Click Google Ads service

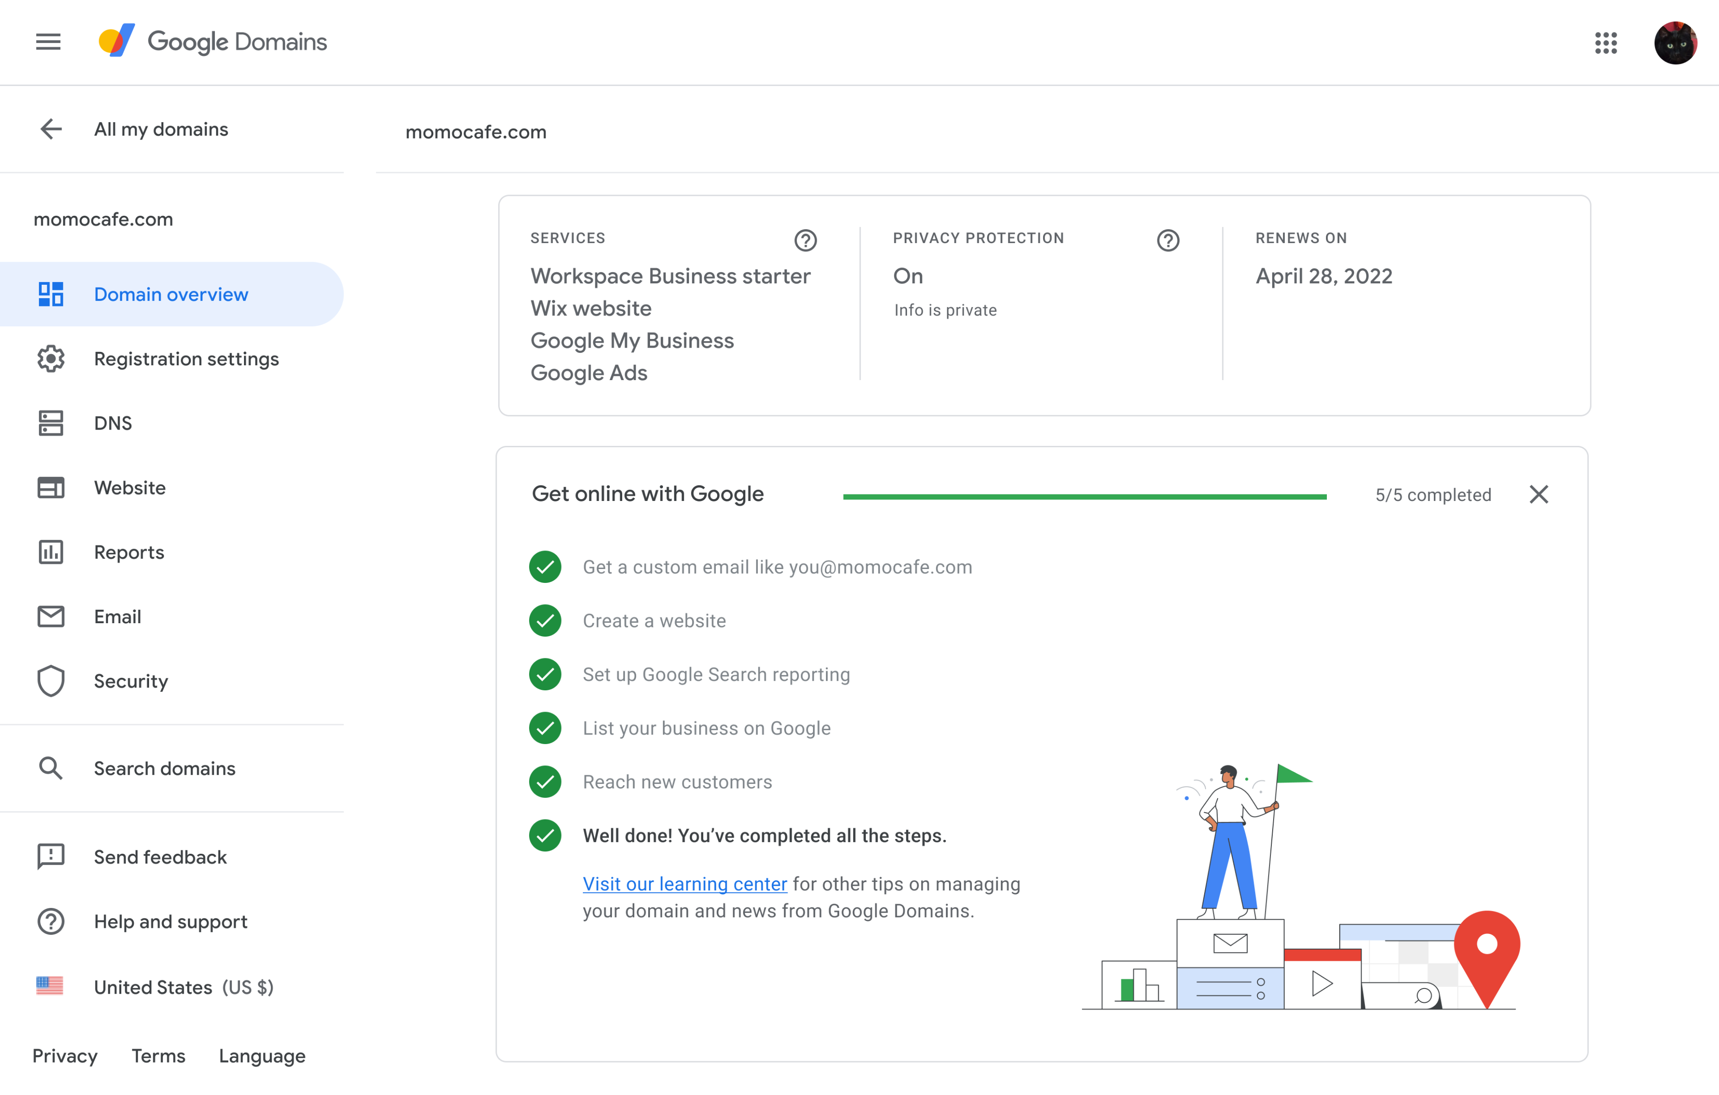pyautogui.click(x=589, y=373)
